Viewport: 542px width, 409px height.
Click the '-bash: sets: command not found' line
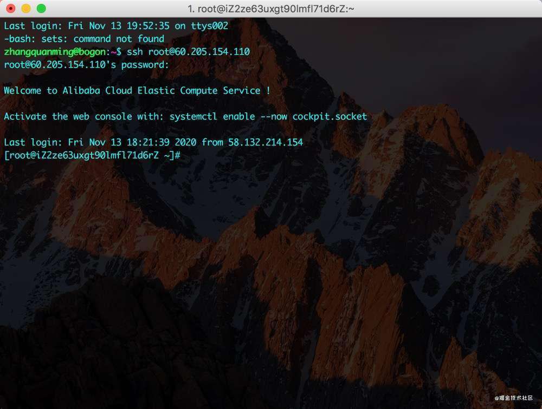tap(84, 38)
